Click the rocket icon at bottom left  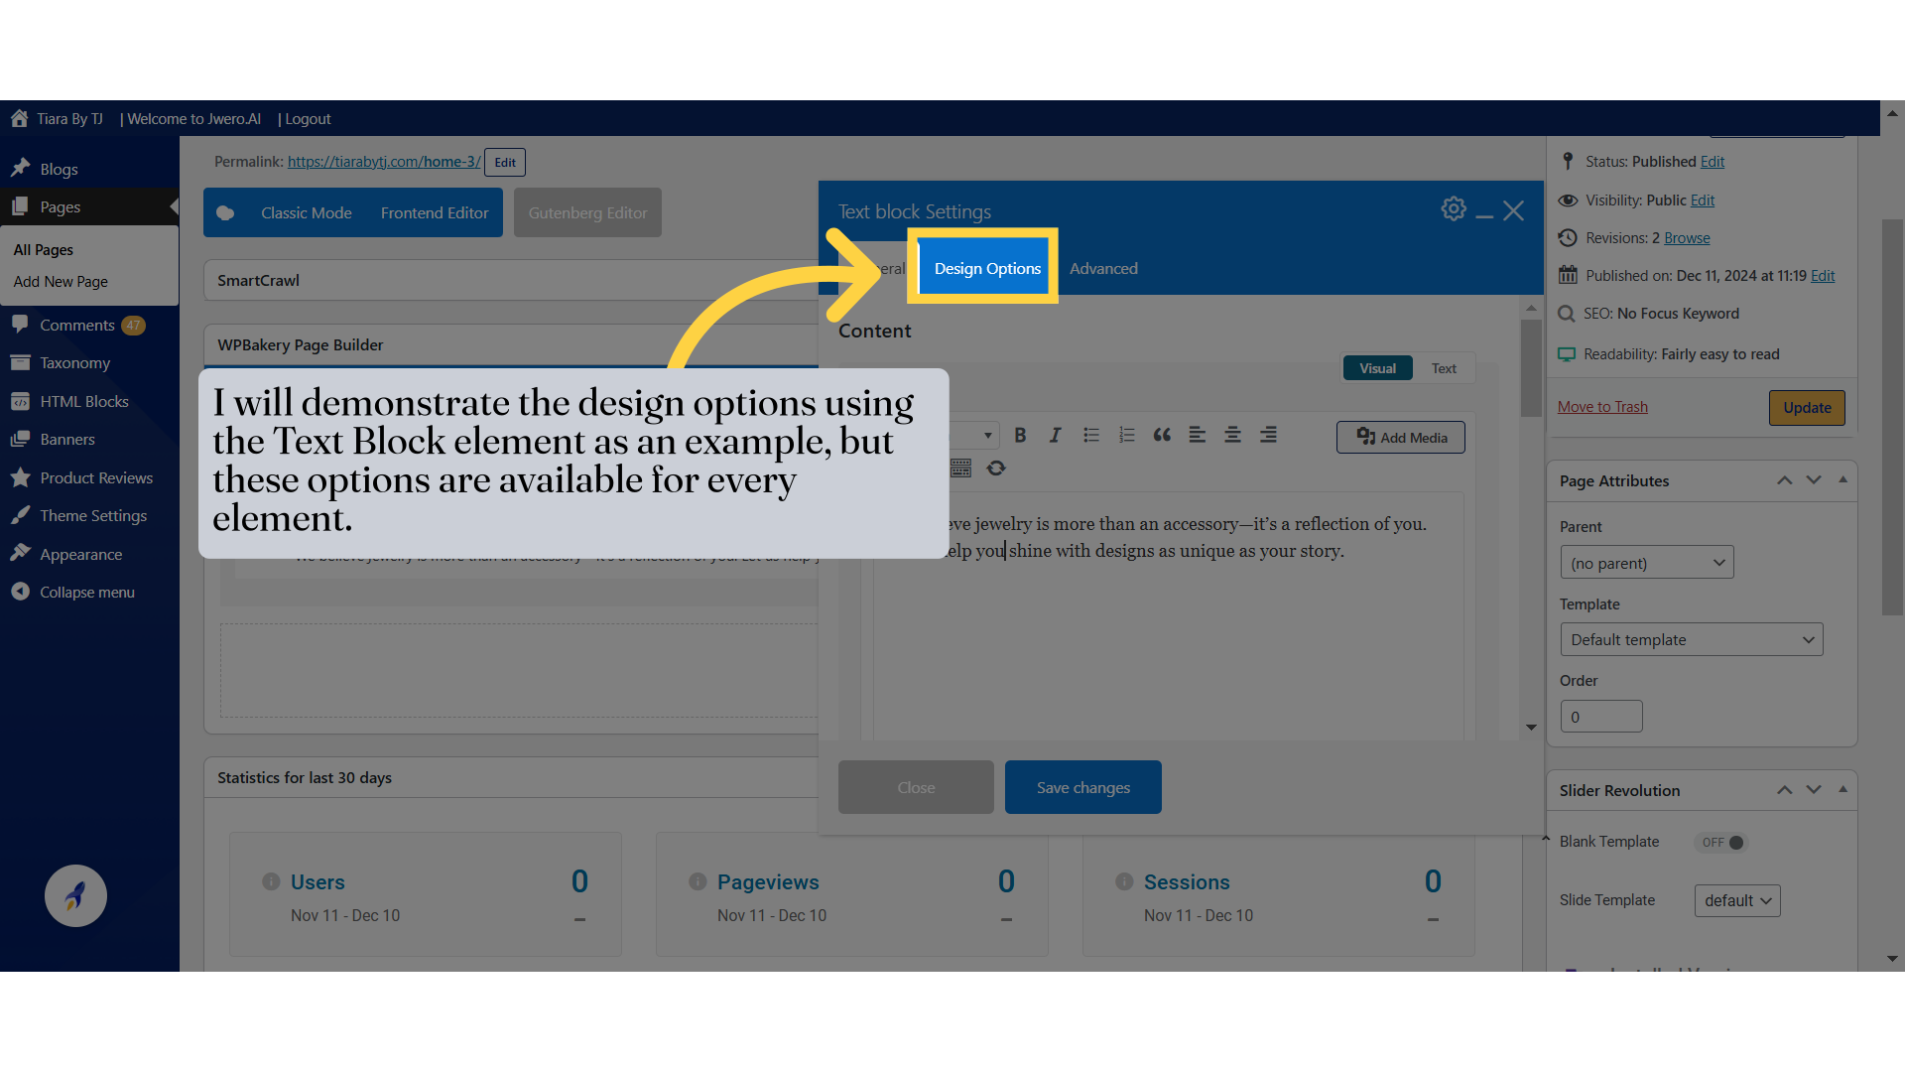point(75,895)
